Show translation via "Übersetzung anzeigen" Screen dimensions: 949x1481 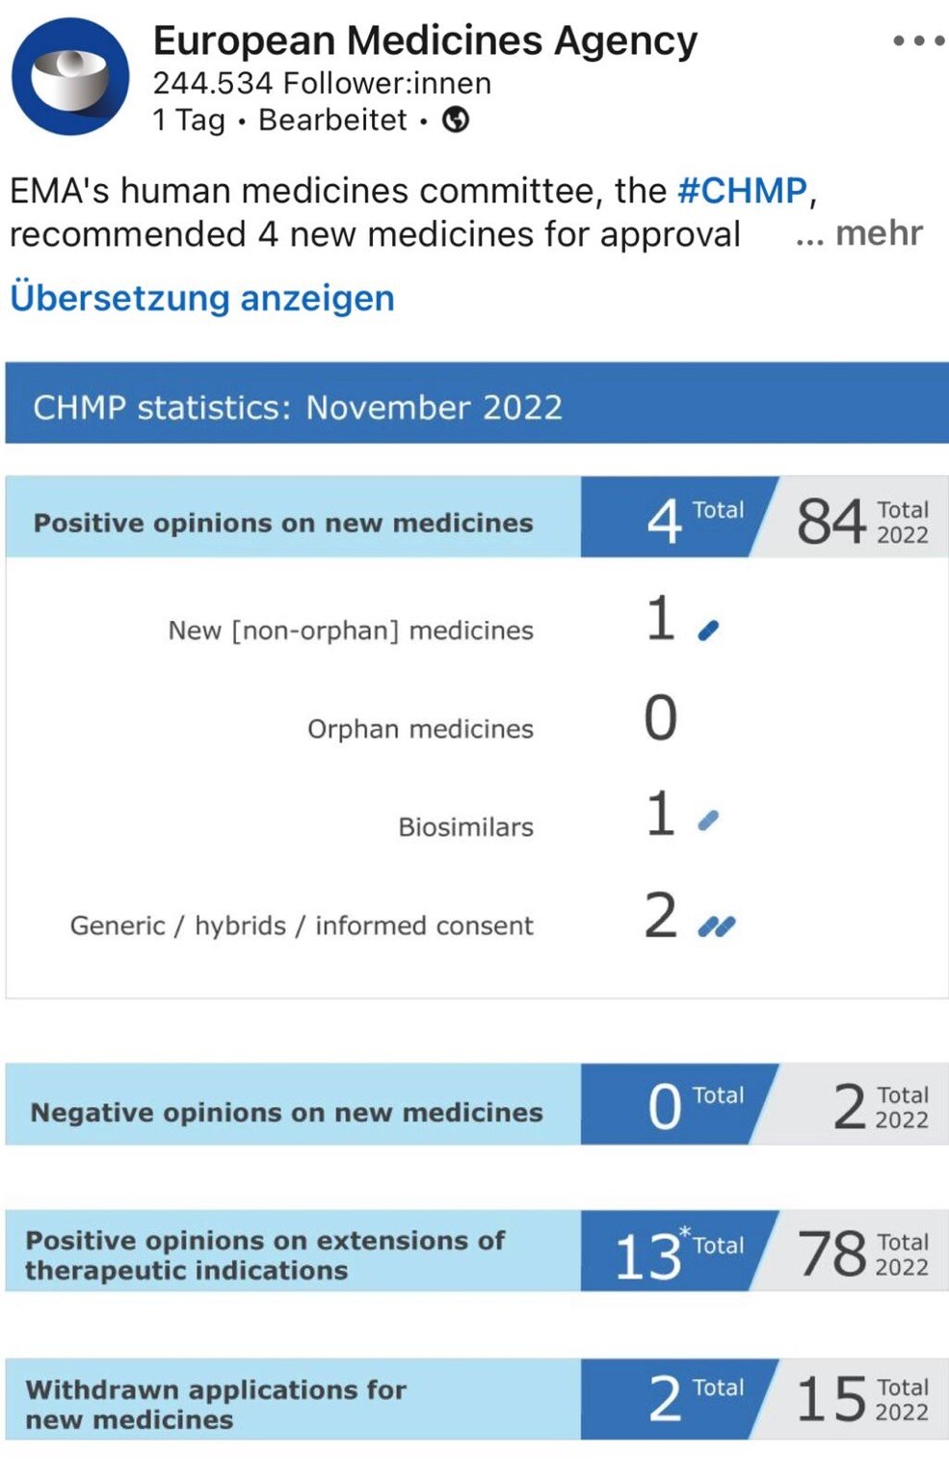tap(202, 298)
